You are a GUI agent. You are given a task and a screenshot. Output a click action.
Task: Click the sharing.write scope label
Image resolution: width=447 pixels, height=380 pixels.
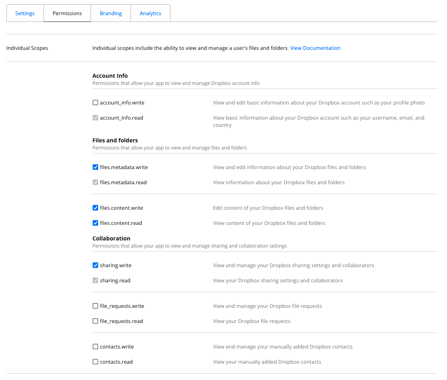116,266
